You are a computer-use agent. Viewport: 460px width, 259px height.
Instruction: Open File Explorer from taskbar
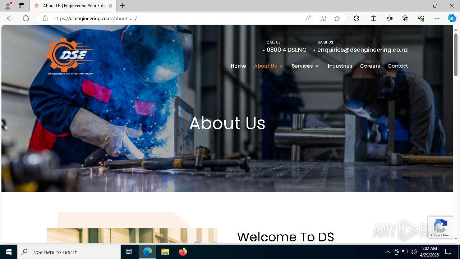pos(165,252)
